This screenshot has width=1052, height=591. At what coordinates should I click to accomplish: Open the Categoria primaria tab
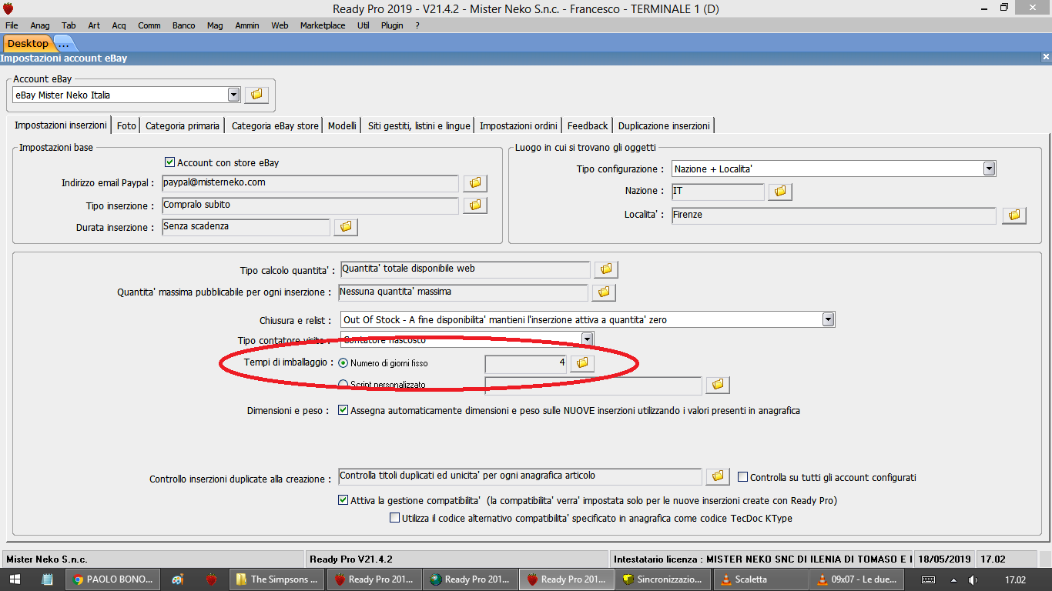click(183, 125)
